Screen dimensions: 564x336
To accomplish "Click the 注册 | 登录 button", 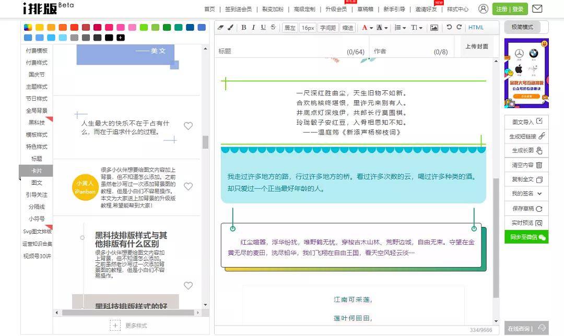I will point(510,9).
